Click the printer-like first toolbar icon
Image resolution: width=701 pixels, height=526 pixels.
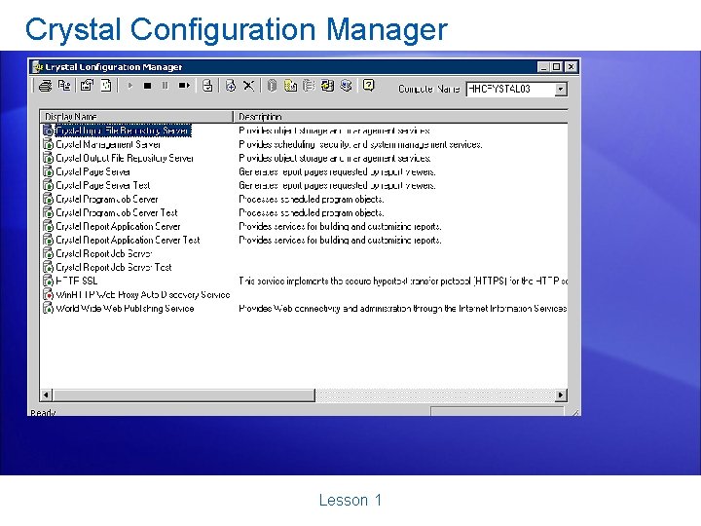[45, 86]
